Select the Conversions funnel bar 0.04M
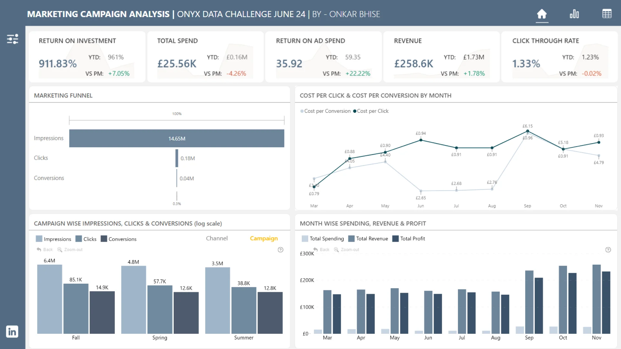The height and width of the screenshot is (349, 621). (x=177, y=178)
